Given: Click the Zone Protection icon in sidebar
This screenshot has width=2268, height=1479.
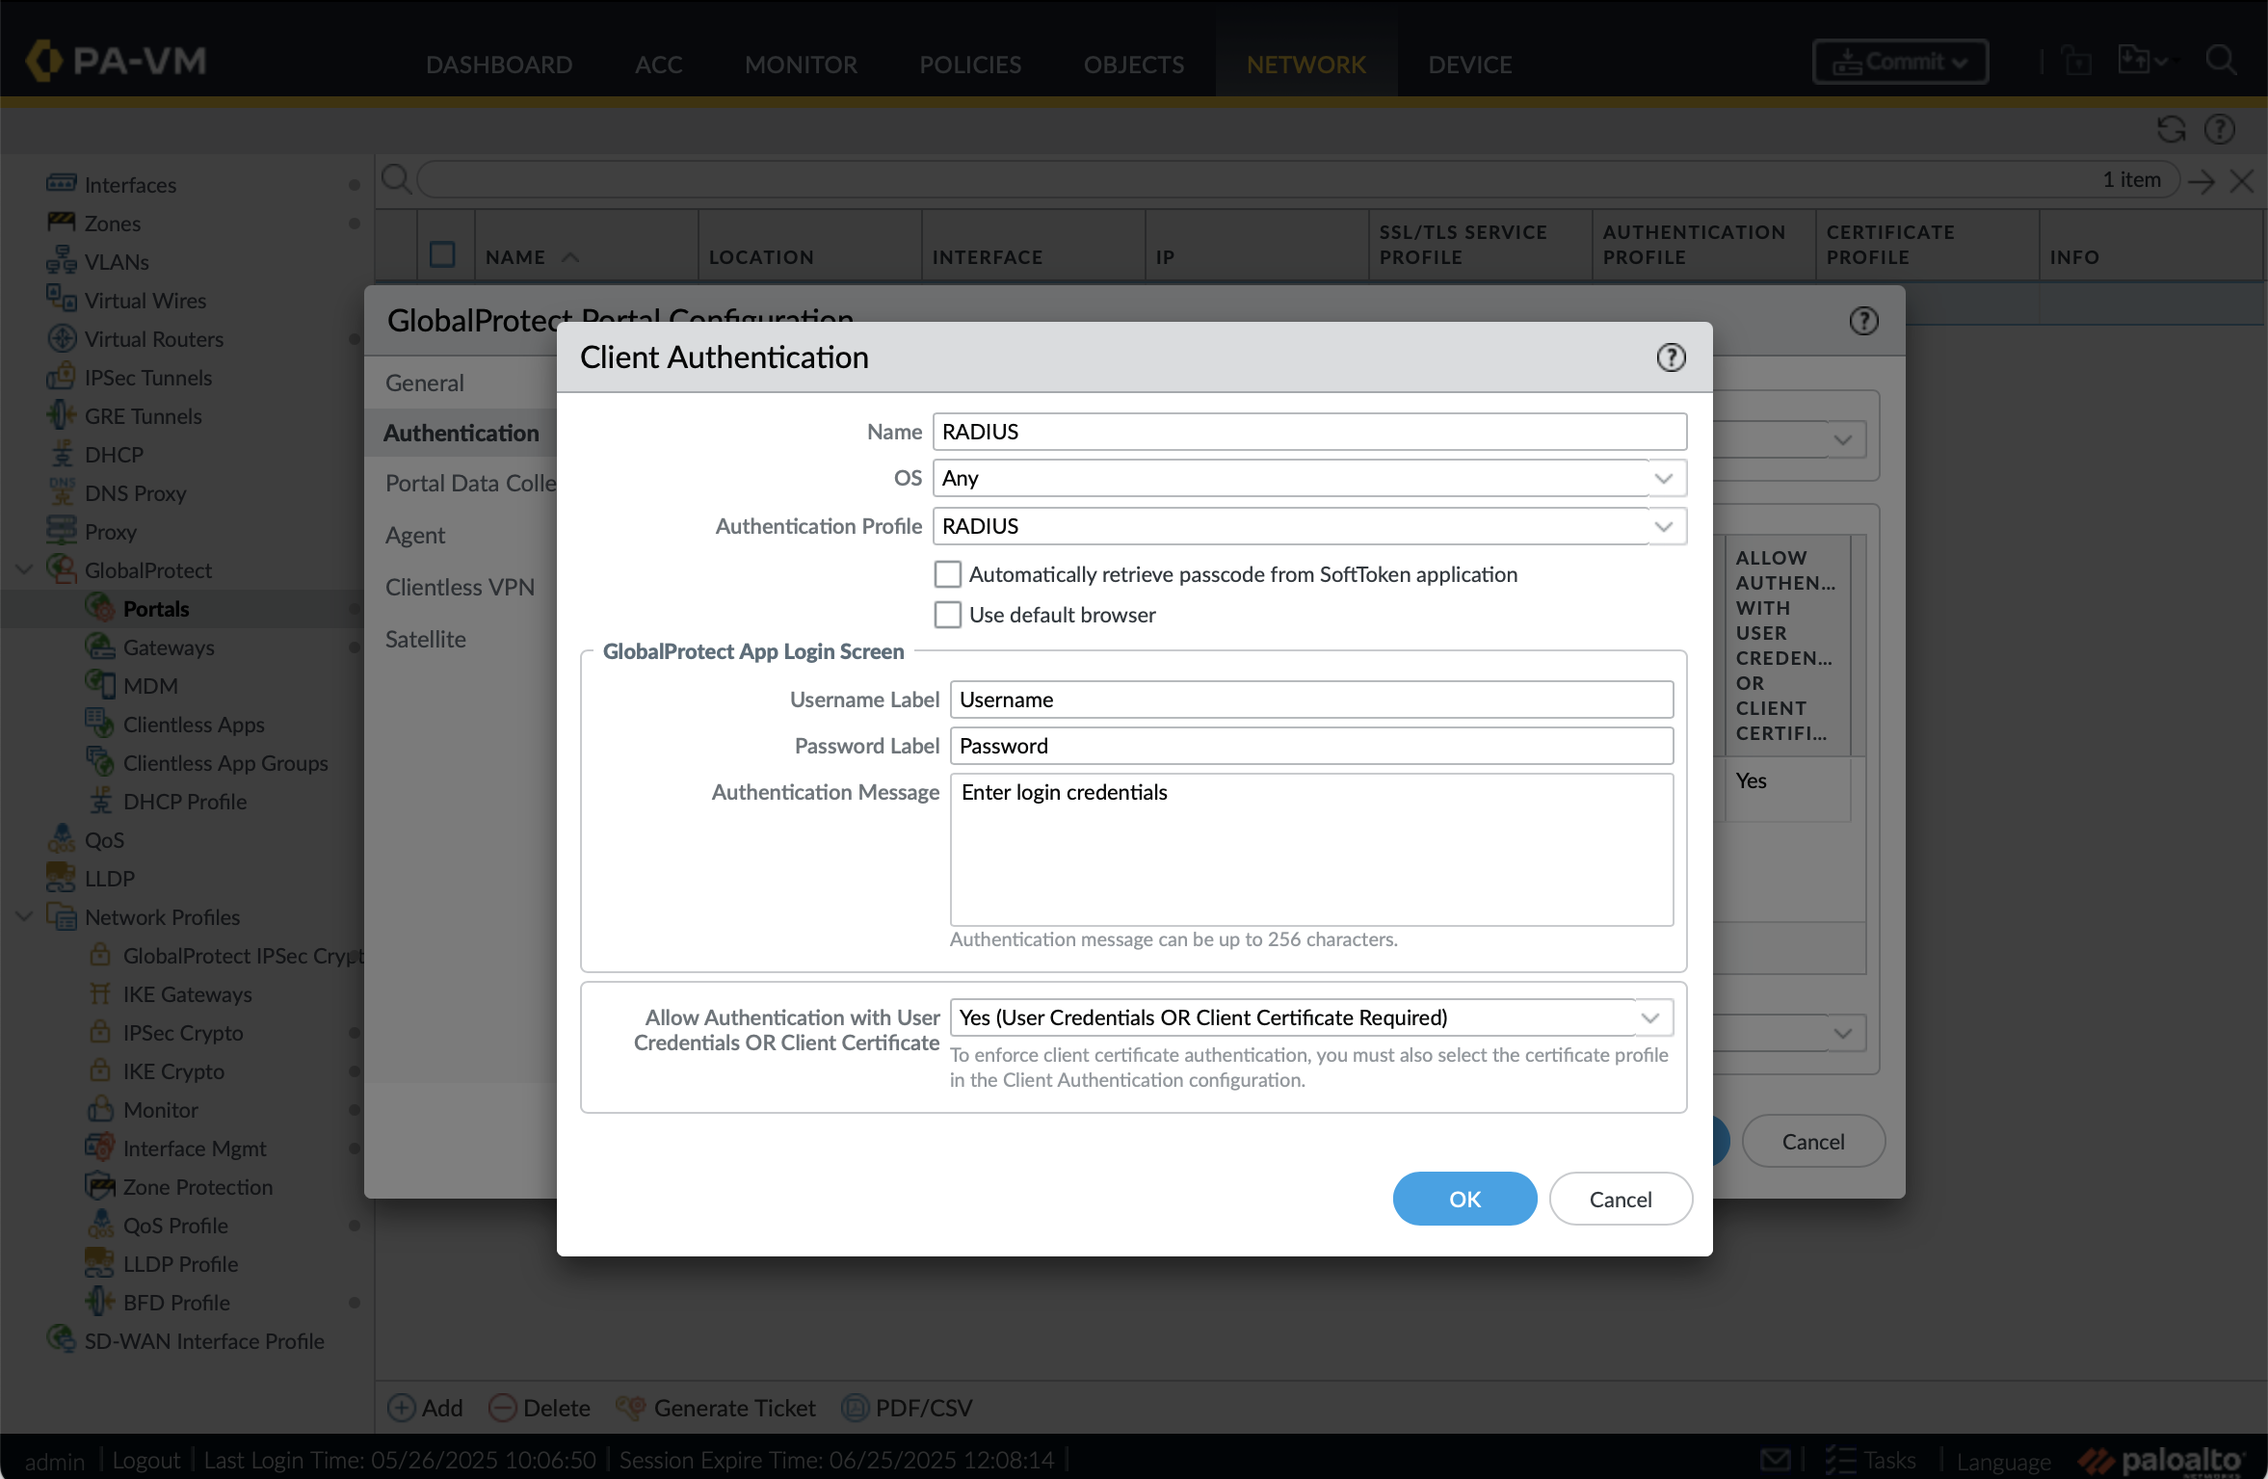Looking at the screenshot, I should 99,1186.
